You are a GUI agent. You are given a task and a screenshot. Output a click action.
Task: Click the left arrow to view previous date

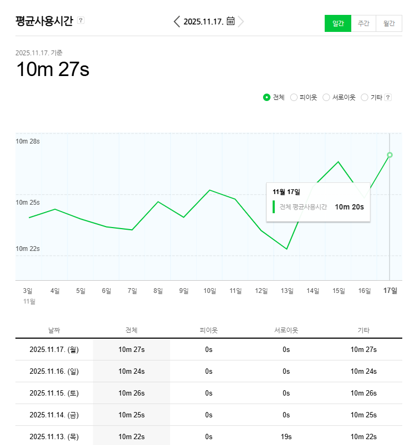tap(176, 21)
